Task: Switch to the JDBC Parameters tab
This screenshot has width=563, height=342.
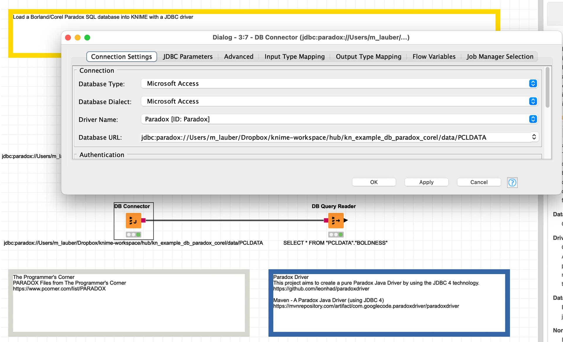Action: (188, 57)
